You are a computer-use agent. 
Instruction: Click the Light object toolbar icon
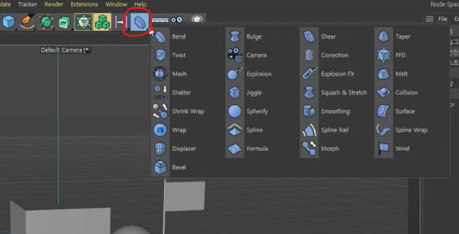(x=197, y=19)
